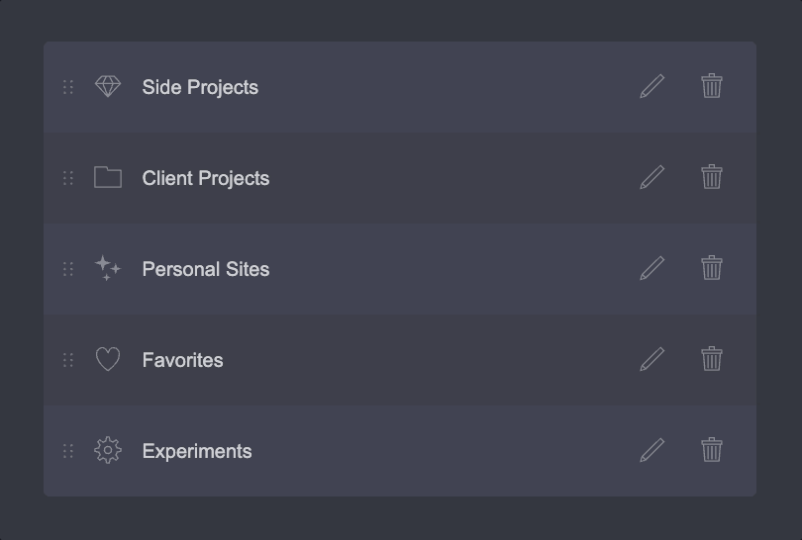Click the Favorites row drag handle

pos(68,360)
